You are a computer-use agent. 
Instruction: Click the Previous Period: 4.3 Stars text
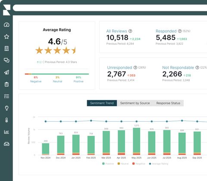tap(61, 62)
